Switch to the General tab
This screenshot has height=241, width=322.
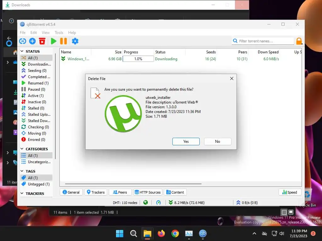[x=71, y=192]
